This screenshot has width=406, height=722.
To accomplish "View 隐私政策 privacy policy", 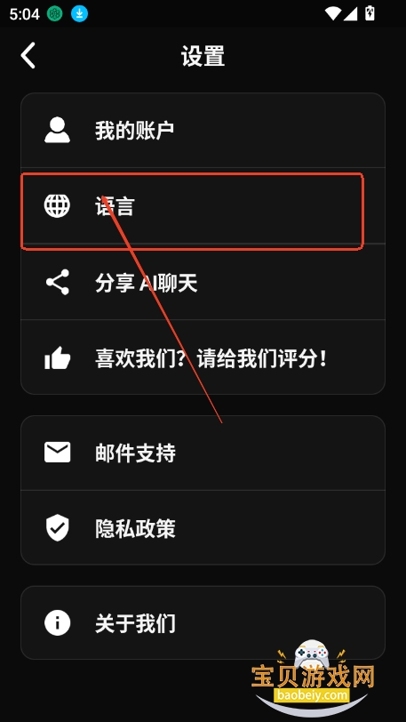I will 203,527.
